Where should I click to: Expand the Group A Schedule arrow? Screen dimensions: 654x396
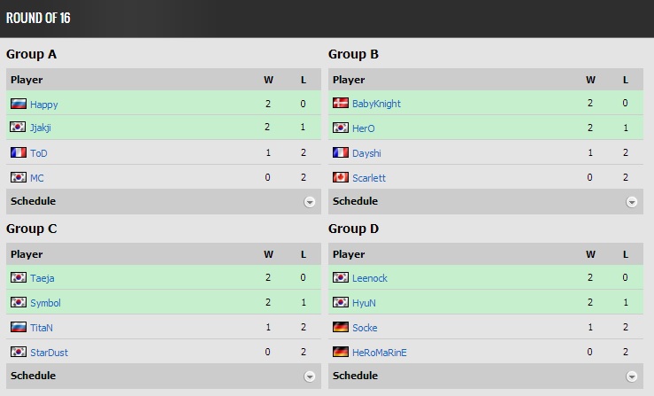[310, 202]
